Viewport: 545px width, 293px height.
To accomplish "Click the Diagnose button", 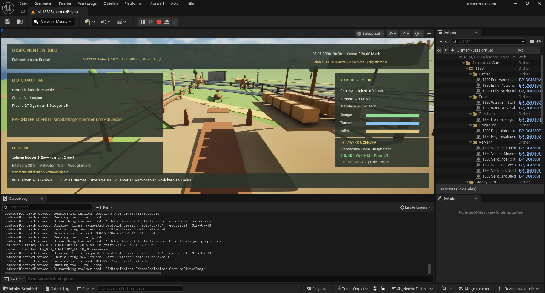I will (317, 288).
